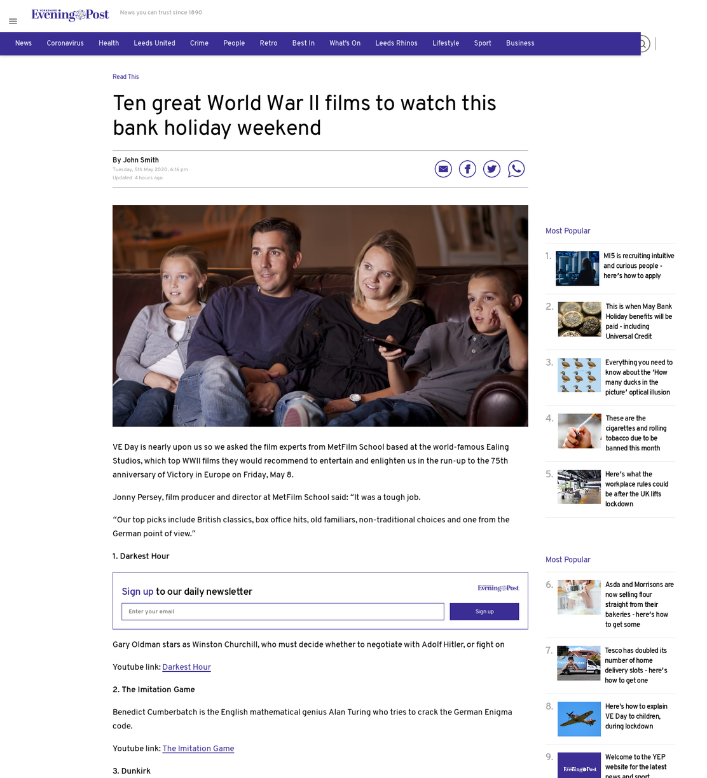Screen dimensions: 707x778
Task: Click the YEP logo thumbnail item 9
Action: tap(579, 765)
